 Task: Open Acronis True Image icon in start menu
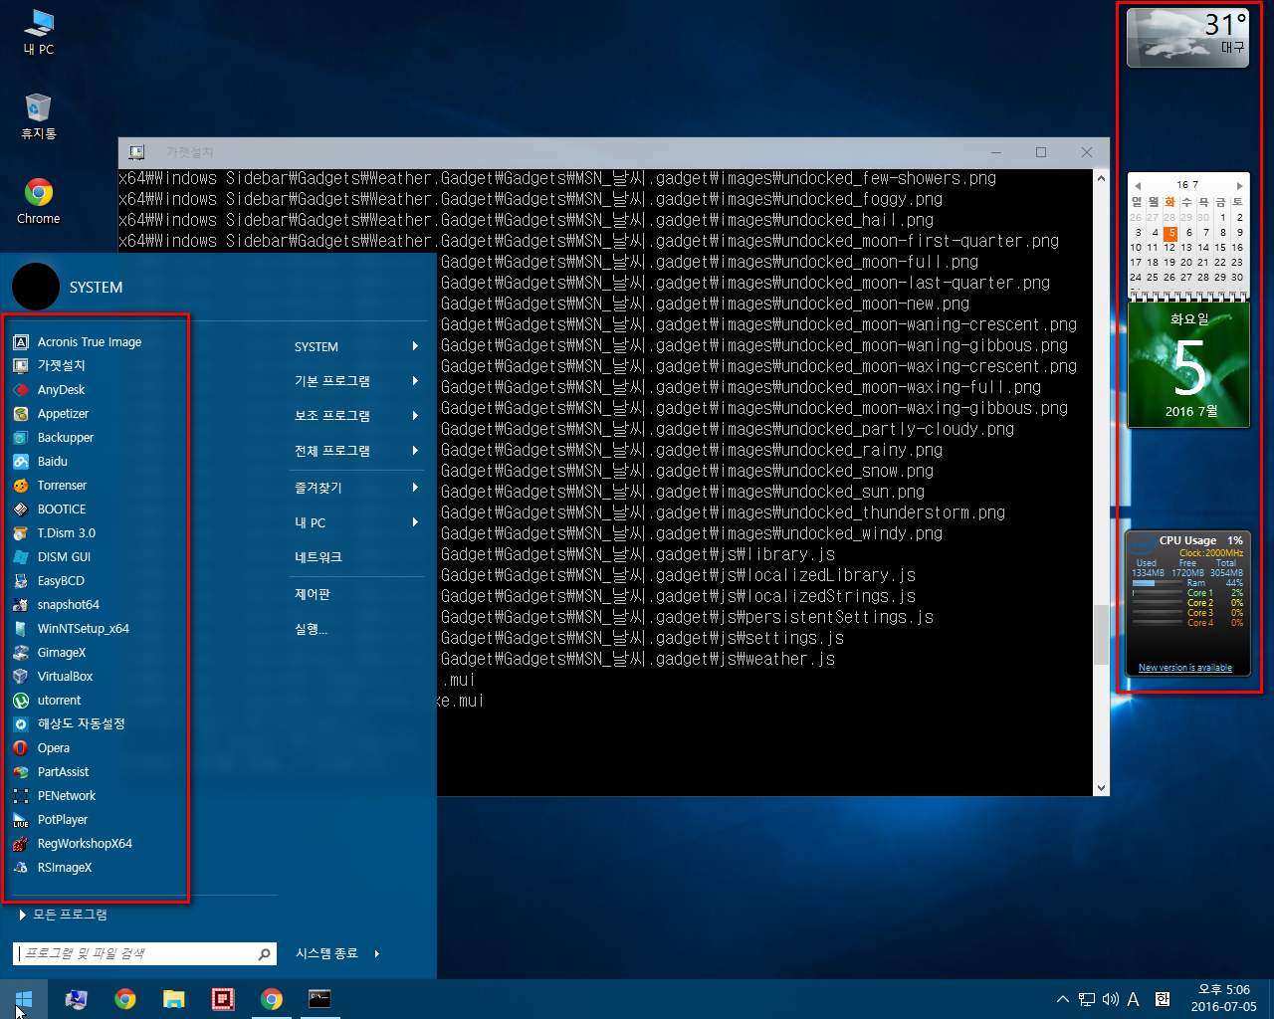[21, 342]
